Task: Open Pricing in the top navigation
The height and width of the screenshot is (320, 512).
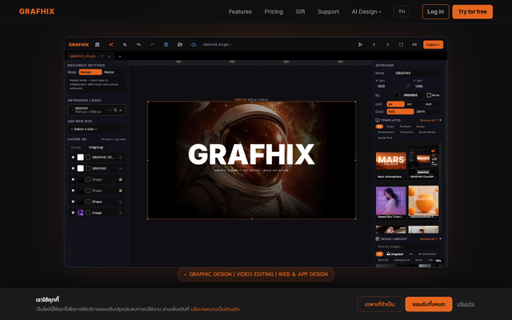Action: click(x=274, y=12)
